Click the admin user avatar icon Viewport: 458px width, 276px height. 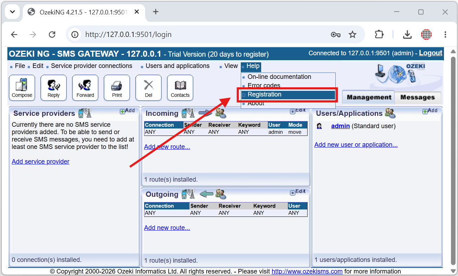click(x=319, y=126)
